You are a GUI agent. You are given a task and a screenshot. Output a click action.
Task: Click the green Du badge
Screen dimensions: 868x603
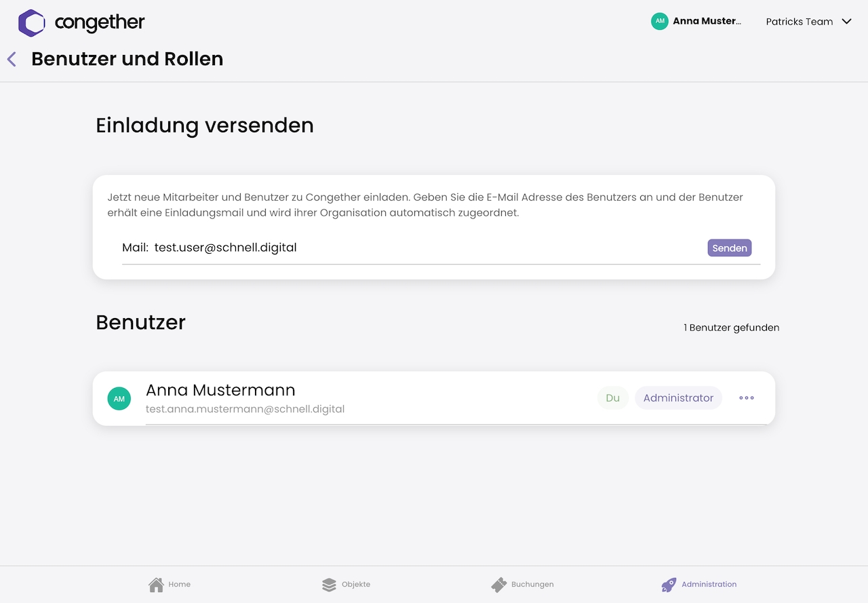[612, 398]
